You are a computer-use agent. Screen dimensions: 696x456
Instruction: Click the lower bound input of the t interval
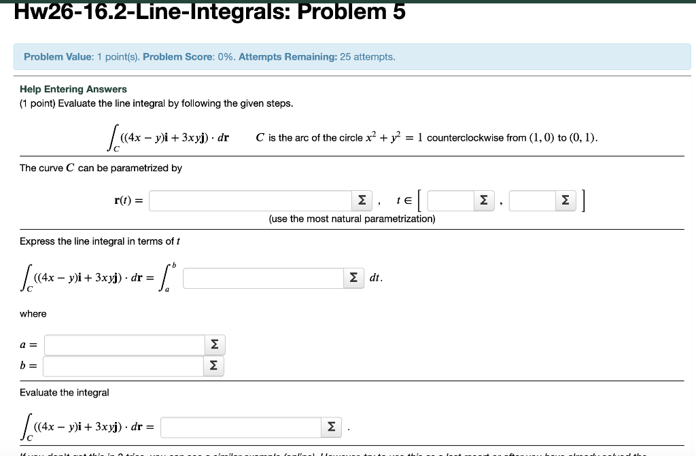click(x=452, y=200)
